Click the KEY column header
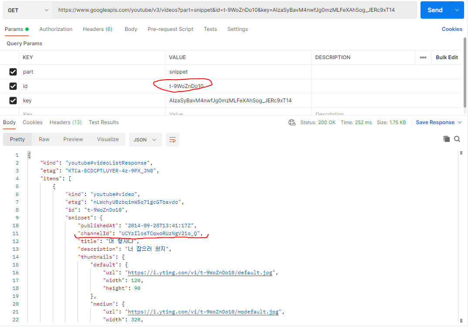The height and width of the screenshot is (327, 468). click(28, 57)
